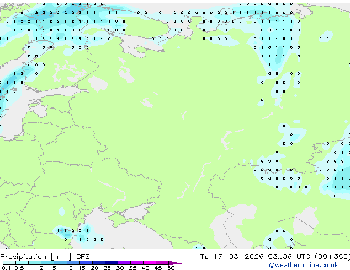Click the 20–25 mm legend color swatch
This screenshot has width=350, height=270.
coord(98,263)
